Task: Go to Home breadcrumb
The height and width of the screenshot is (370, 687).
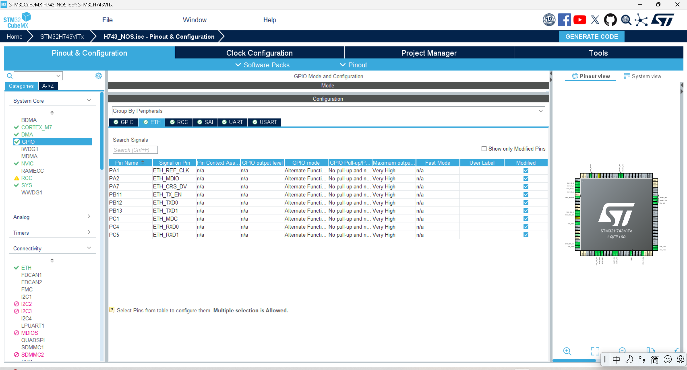Action: 14,36
